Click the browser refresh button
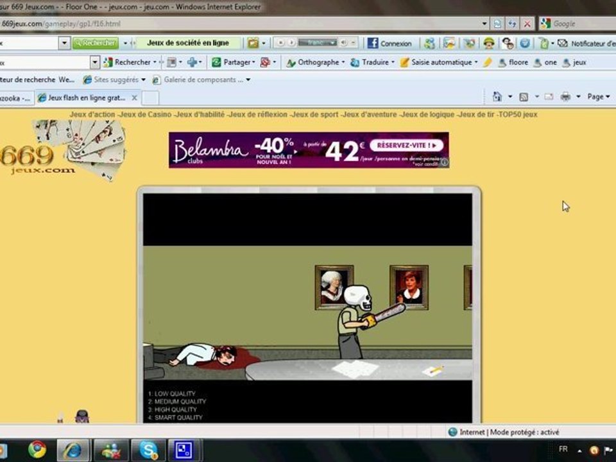 point(512,24)
